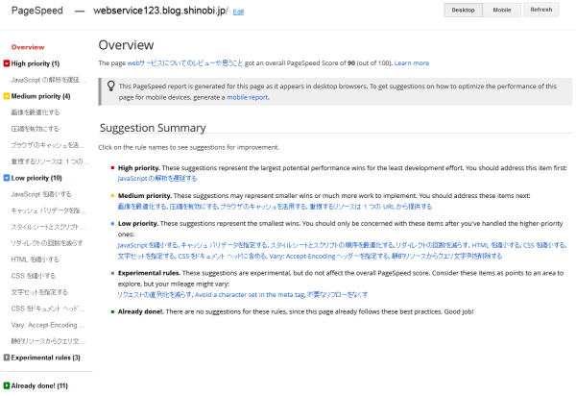The height and width of the screenshot is (396, 576).
Task: Open the Learn more link
Action: pos(412,62)
